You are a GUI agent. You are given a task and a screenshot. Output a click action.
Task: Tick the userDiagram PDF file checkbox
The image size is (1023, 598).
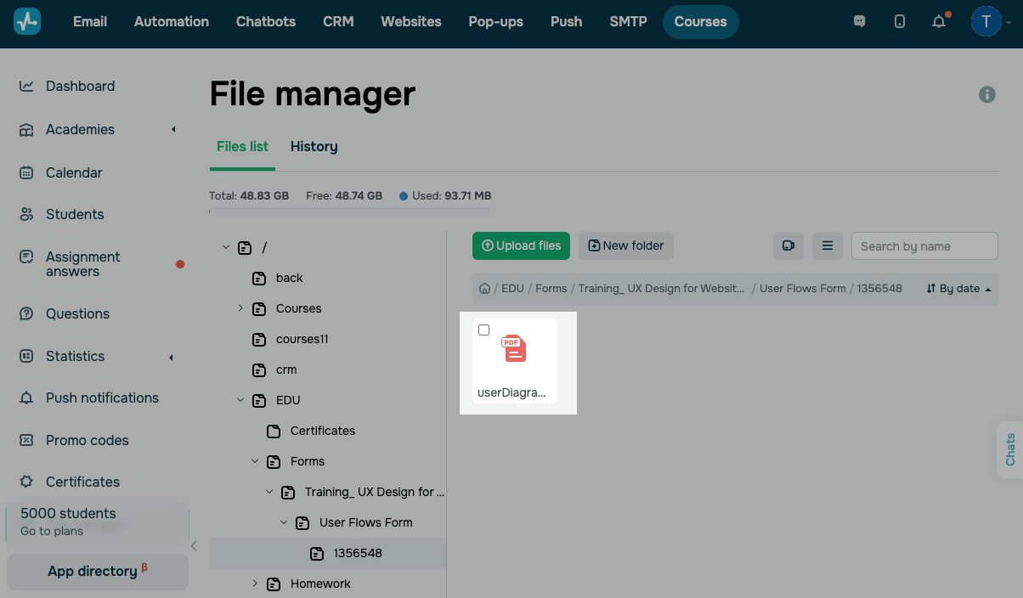(x=484, y=330)
